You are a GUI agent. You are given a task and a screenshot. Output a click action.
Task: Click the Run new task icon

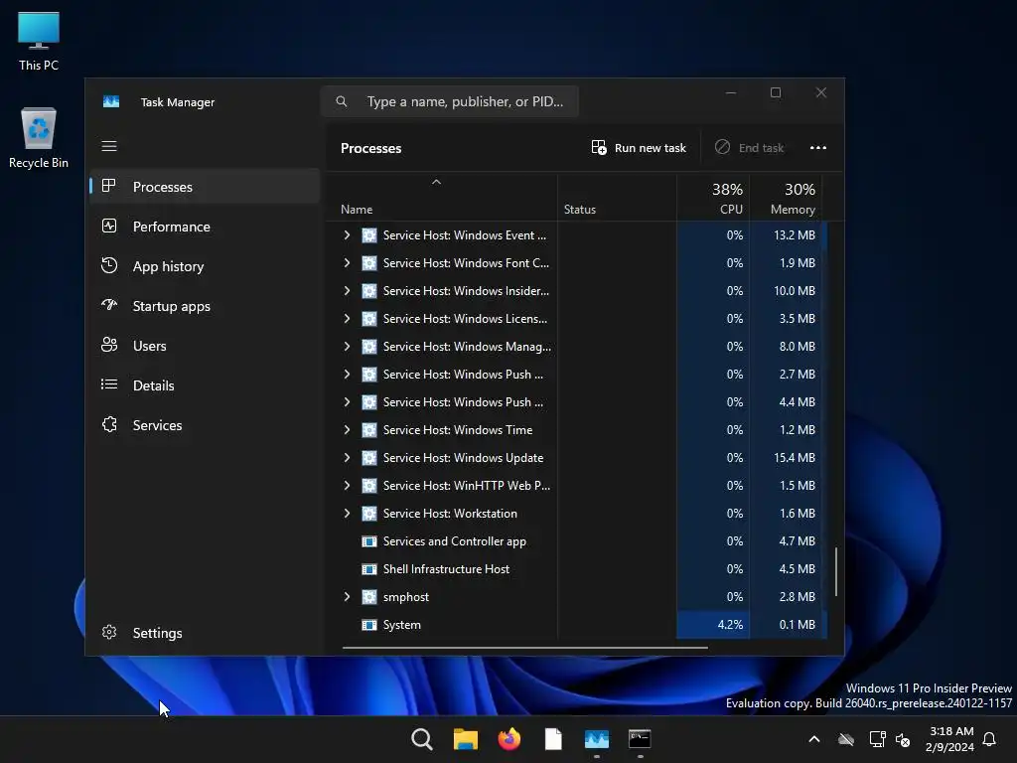click(x=599, y=147)
